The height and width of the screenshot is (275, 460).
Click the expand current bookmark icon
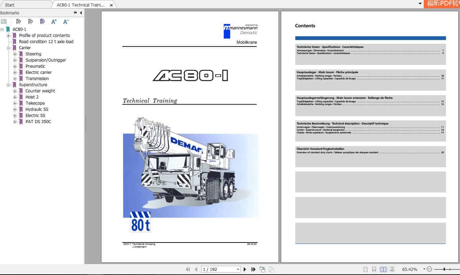click(42, 21)
